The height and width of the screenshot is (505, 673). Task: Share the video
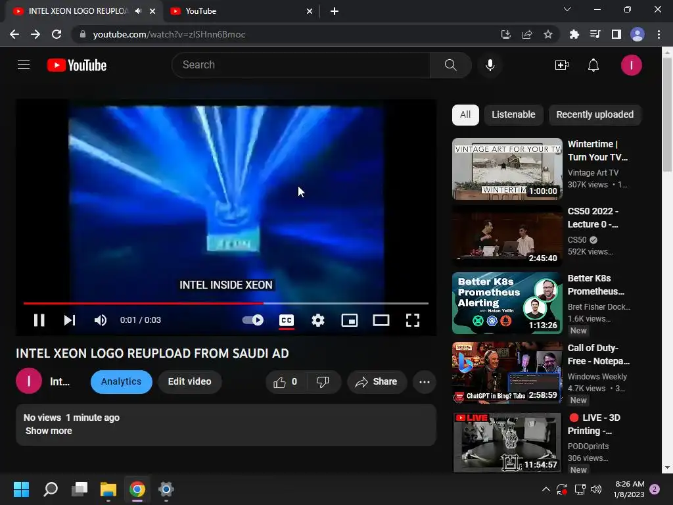377,381
